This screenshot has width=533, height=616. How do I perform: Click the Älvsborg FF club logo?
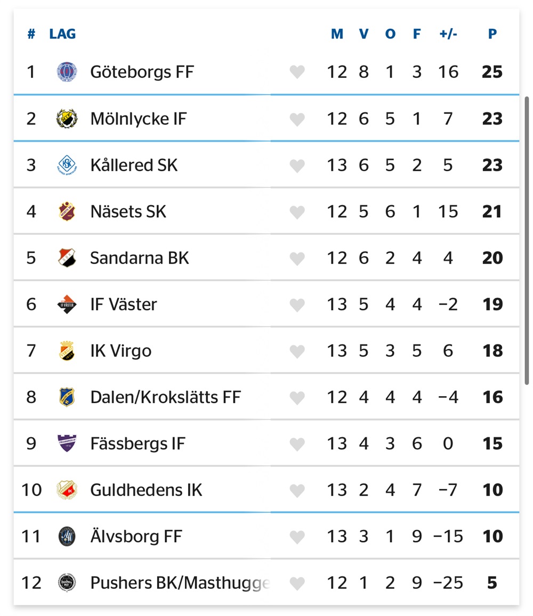(67, 536)
